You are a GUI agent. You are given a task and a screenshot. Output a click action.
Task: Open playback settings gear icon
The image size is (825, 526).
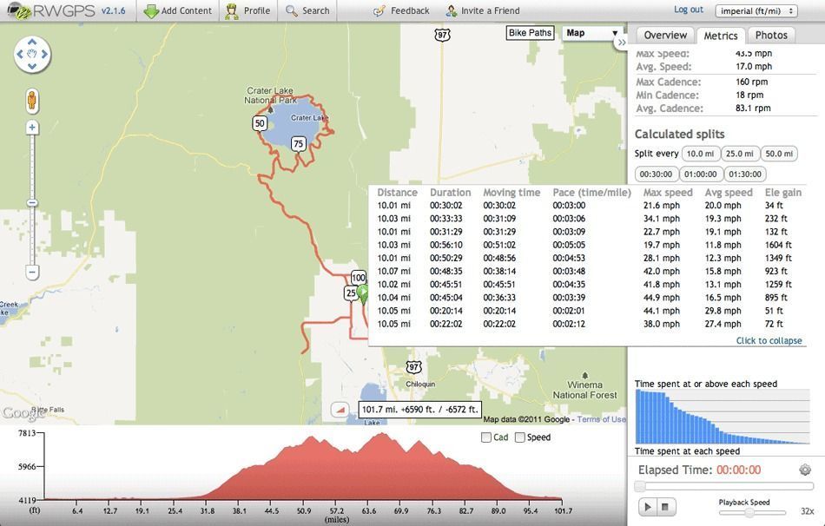point(805,470)
